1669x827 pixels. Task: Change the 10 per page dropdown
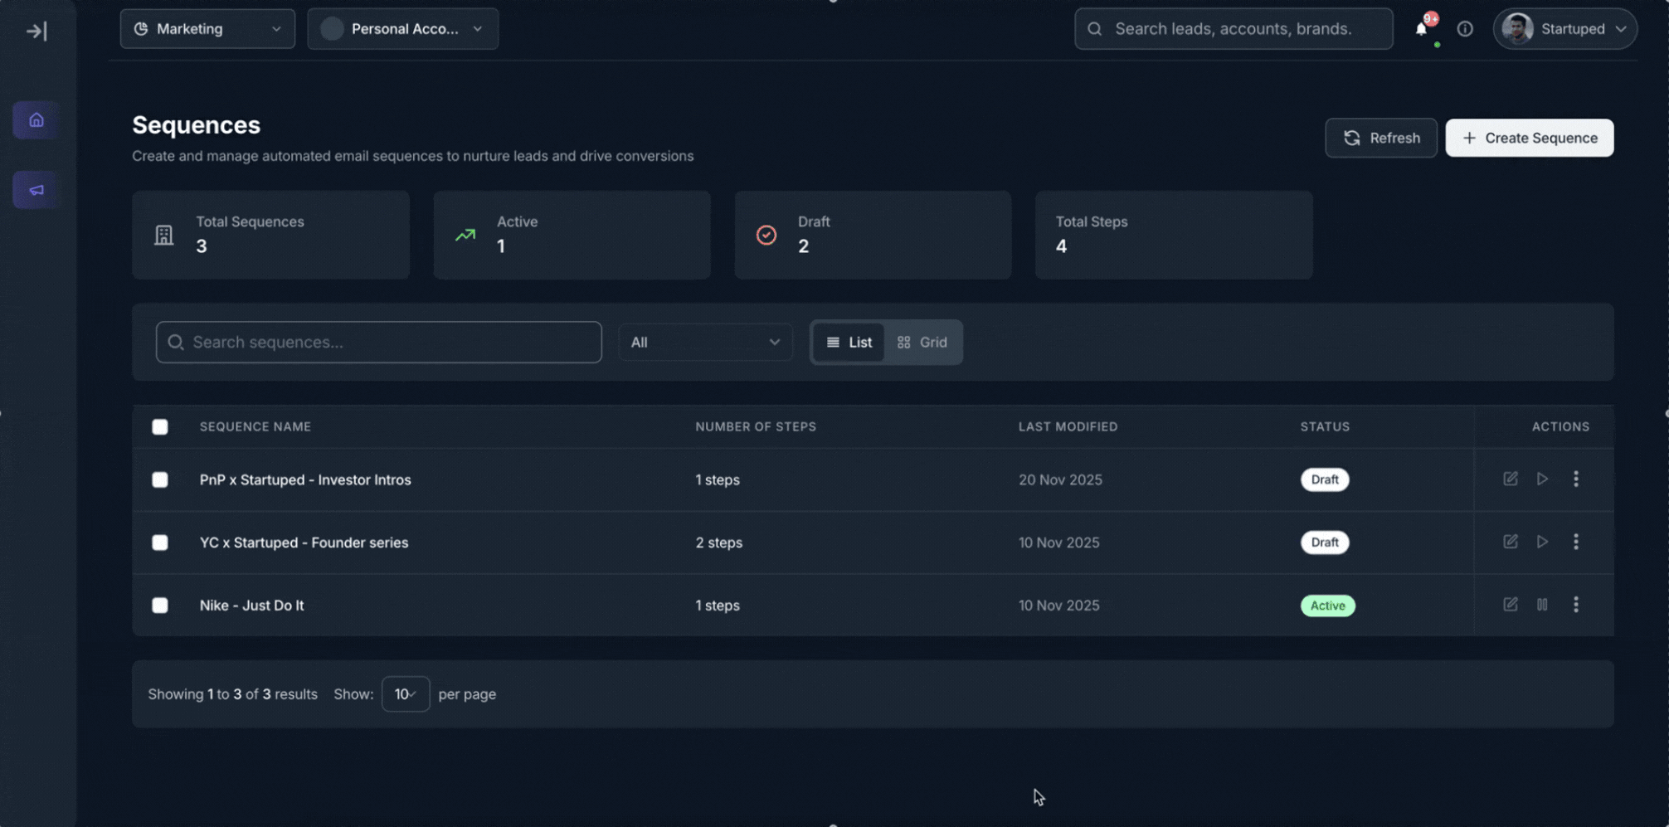(405, 694)
